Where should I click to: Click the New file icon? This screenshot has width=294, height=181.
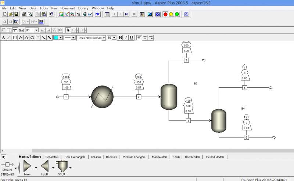5,14
